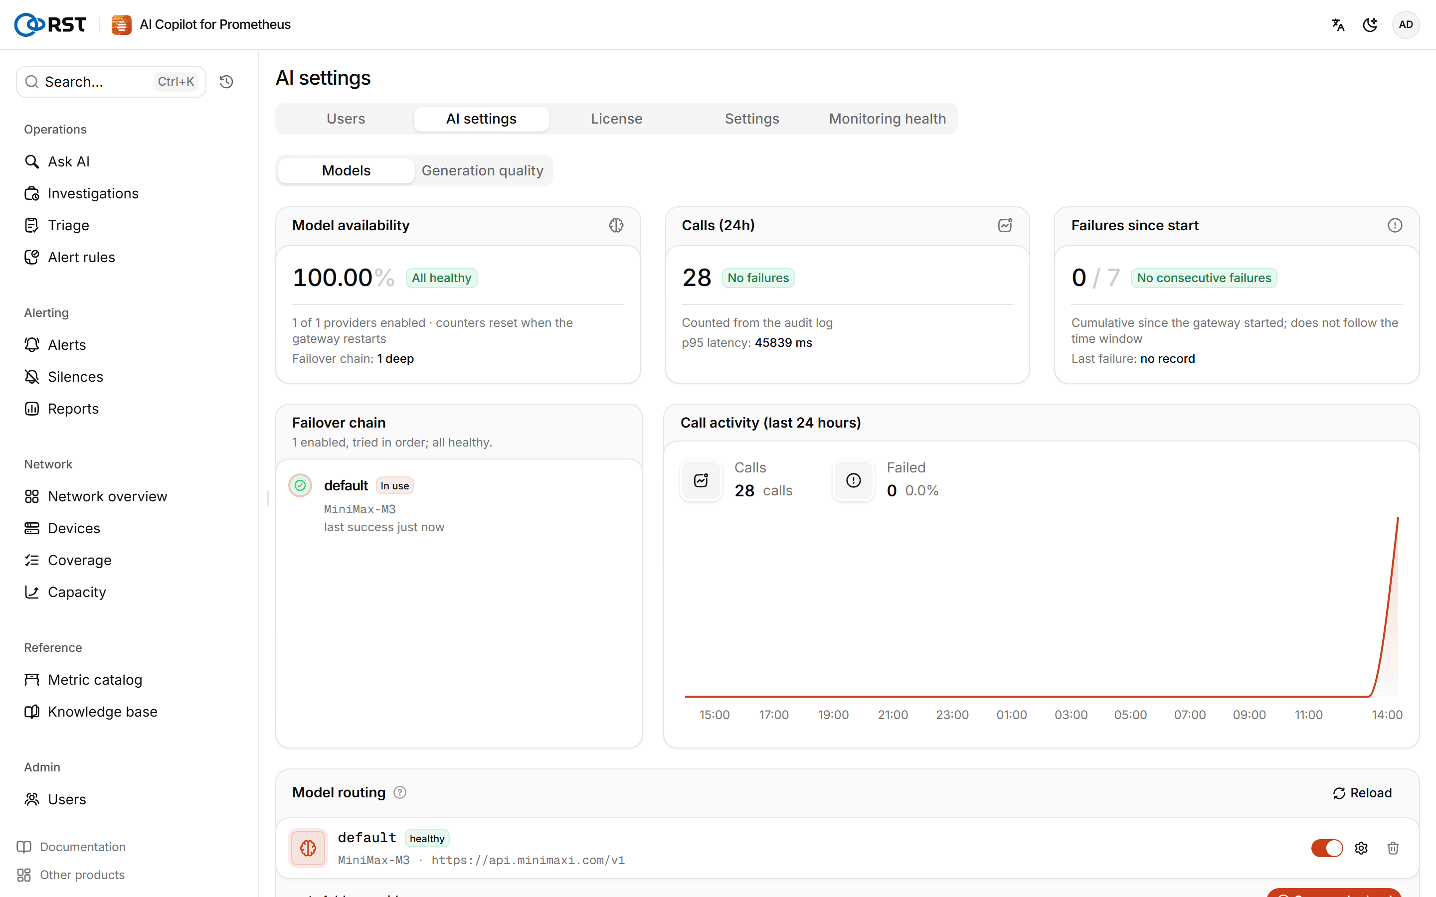The height and width of the screenshot is (897, 1436).
Task: Select the Models sub-tab
Action: tap(346, 171)
